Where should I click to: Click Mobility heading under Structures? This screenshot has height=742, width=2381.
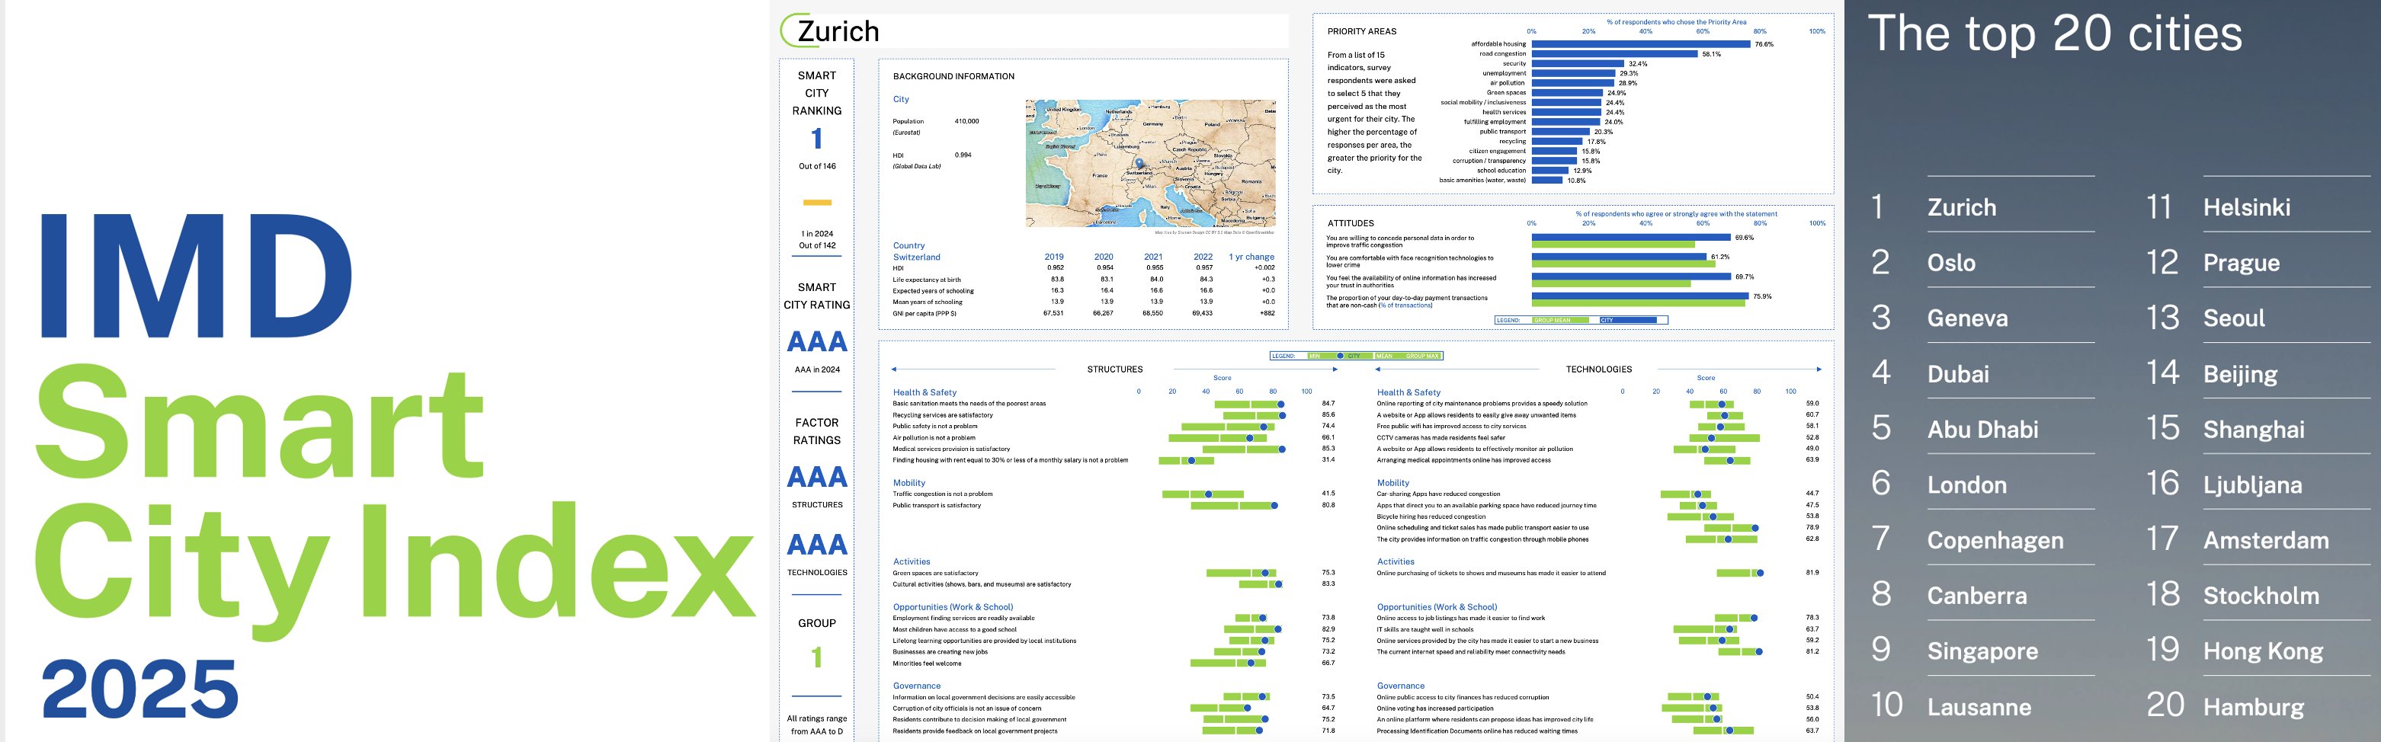pos(908,483)
